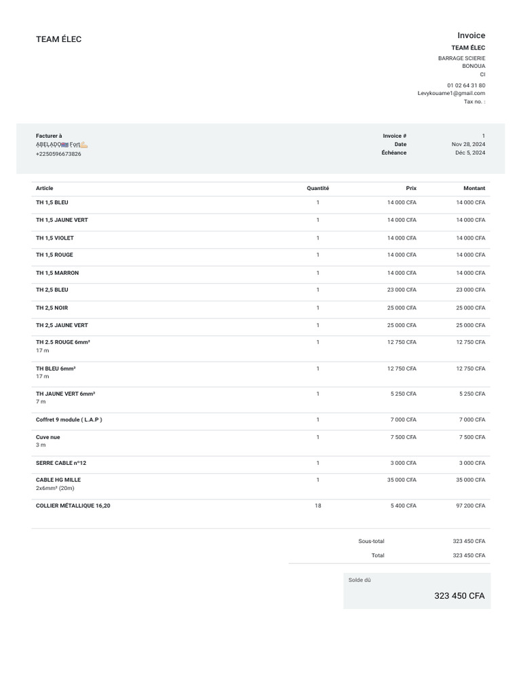Click the flexed arm emoji beside customer name
The height and width of the screenshot is (695, 521).
(84, 145)
